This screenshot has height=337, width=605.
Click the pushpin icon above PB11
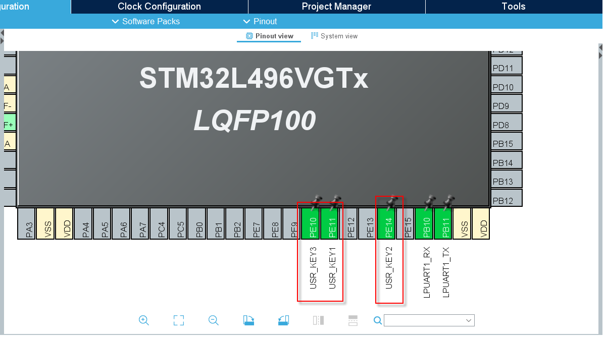pyautogui.click(x=448, y=202)
